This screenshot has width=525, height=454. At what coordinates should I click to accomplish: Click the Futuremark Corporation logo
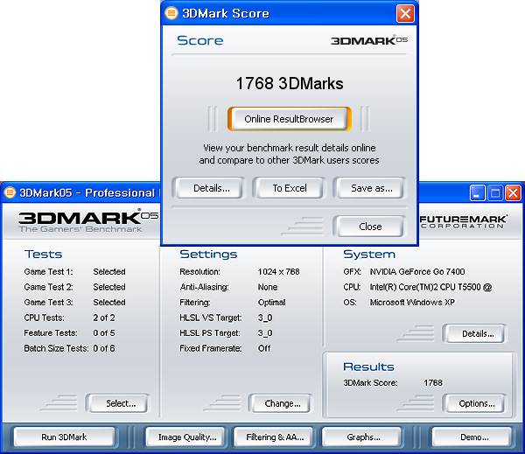pos(464,222)
